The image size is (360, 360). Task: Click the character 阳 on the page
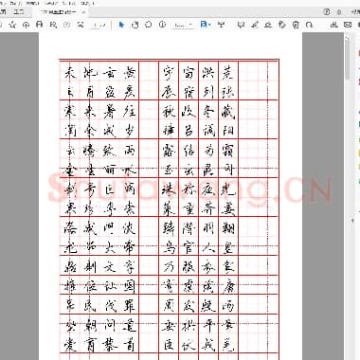(x=227, y=131)
